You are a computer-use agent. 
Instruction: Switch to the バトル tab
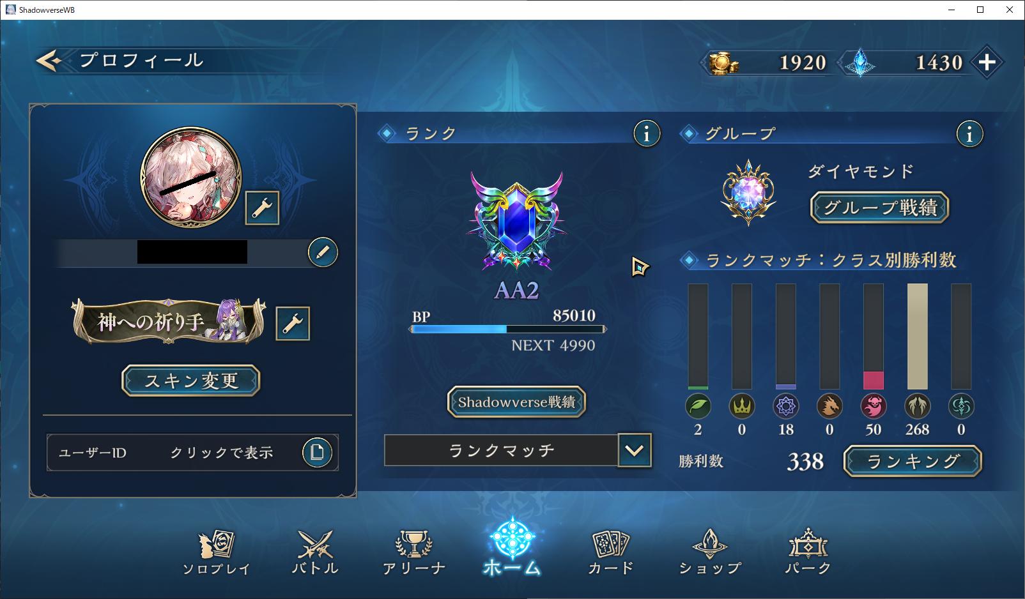pyautogui.click(x=315, y=553)
